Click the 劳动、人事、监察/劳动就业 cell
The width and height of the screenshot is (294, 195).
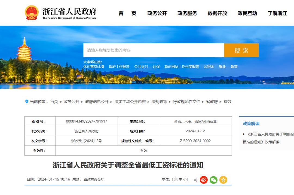(195, 121)
